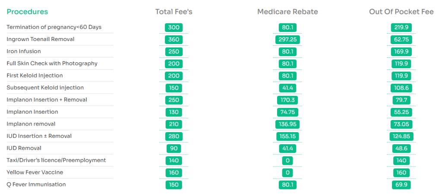
Task: Click the Ingrown Toenail Removal procedure
Action: (x=41, y=39)
